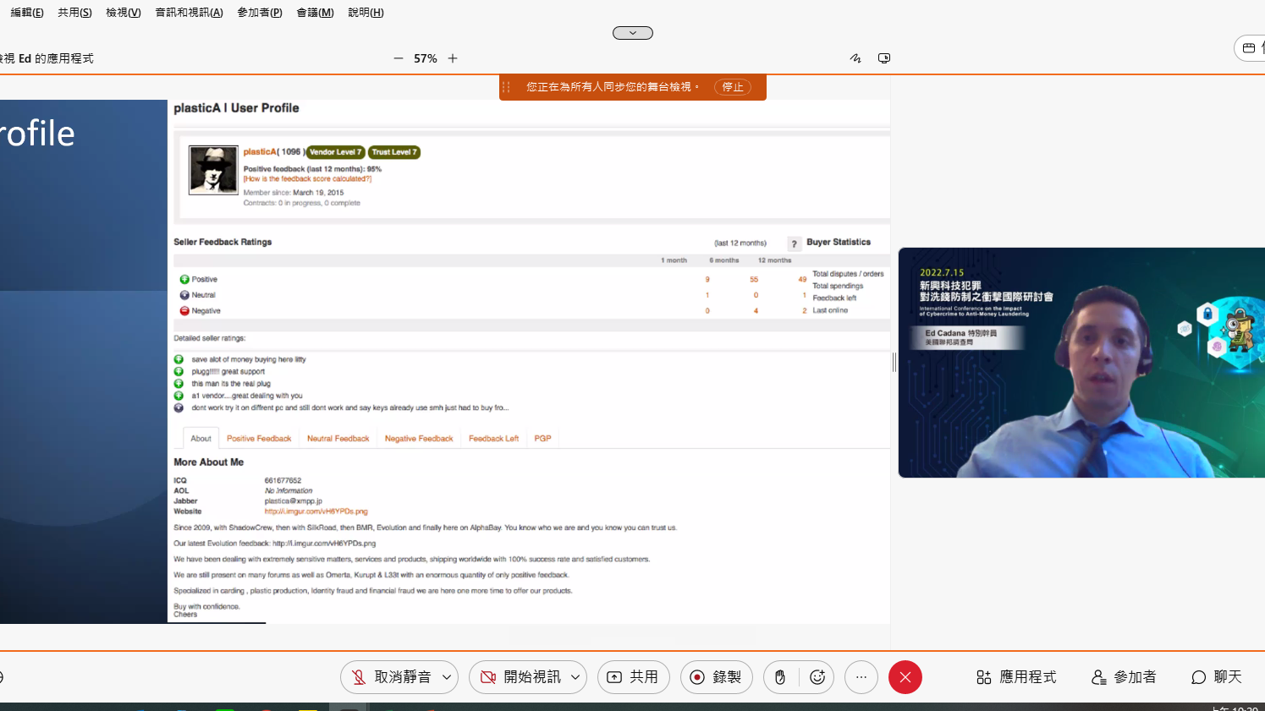Click rating 'a1 vendor....great dealing with you'

[x=247, y=396]
